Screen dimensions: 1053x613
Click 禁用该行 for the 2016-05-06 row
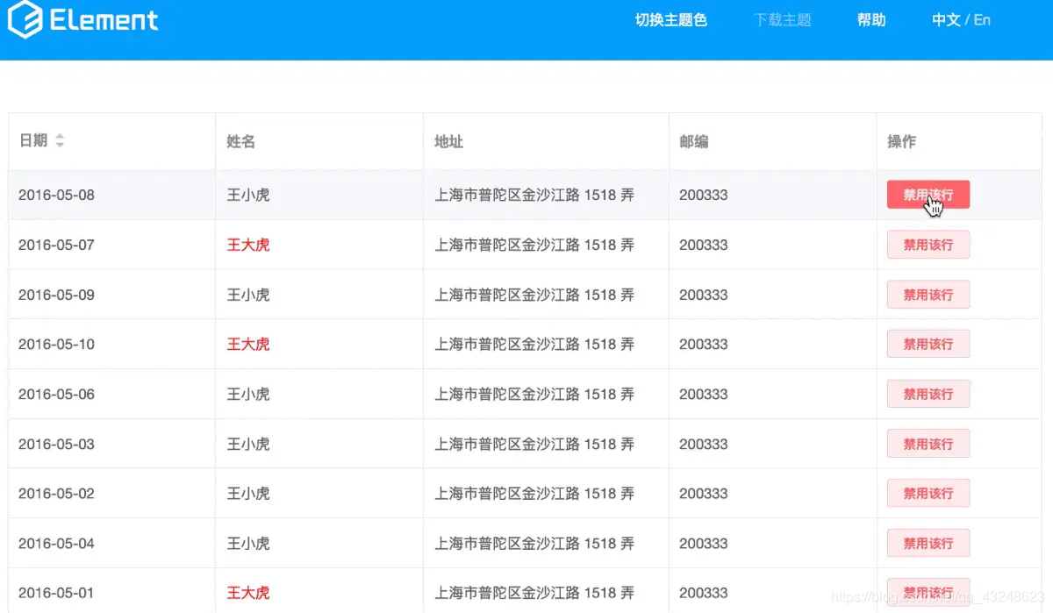[x=928, y=394]
